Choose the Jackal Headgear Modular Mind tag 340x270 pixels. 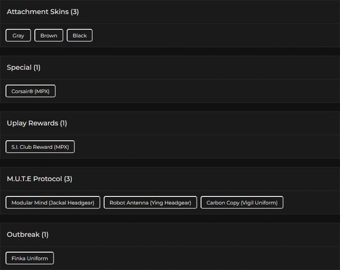pyautogui.click(x=53, y=202)
